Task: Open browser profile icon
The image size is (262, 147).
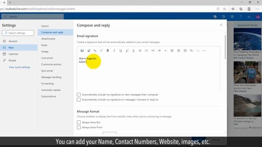Action: point(249,9)
